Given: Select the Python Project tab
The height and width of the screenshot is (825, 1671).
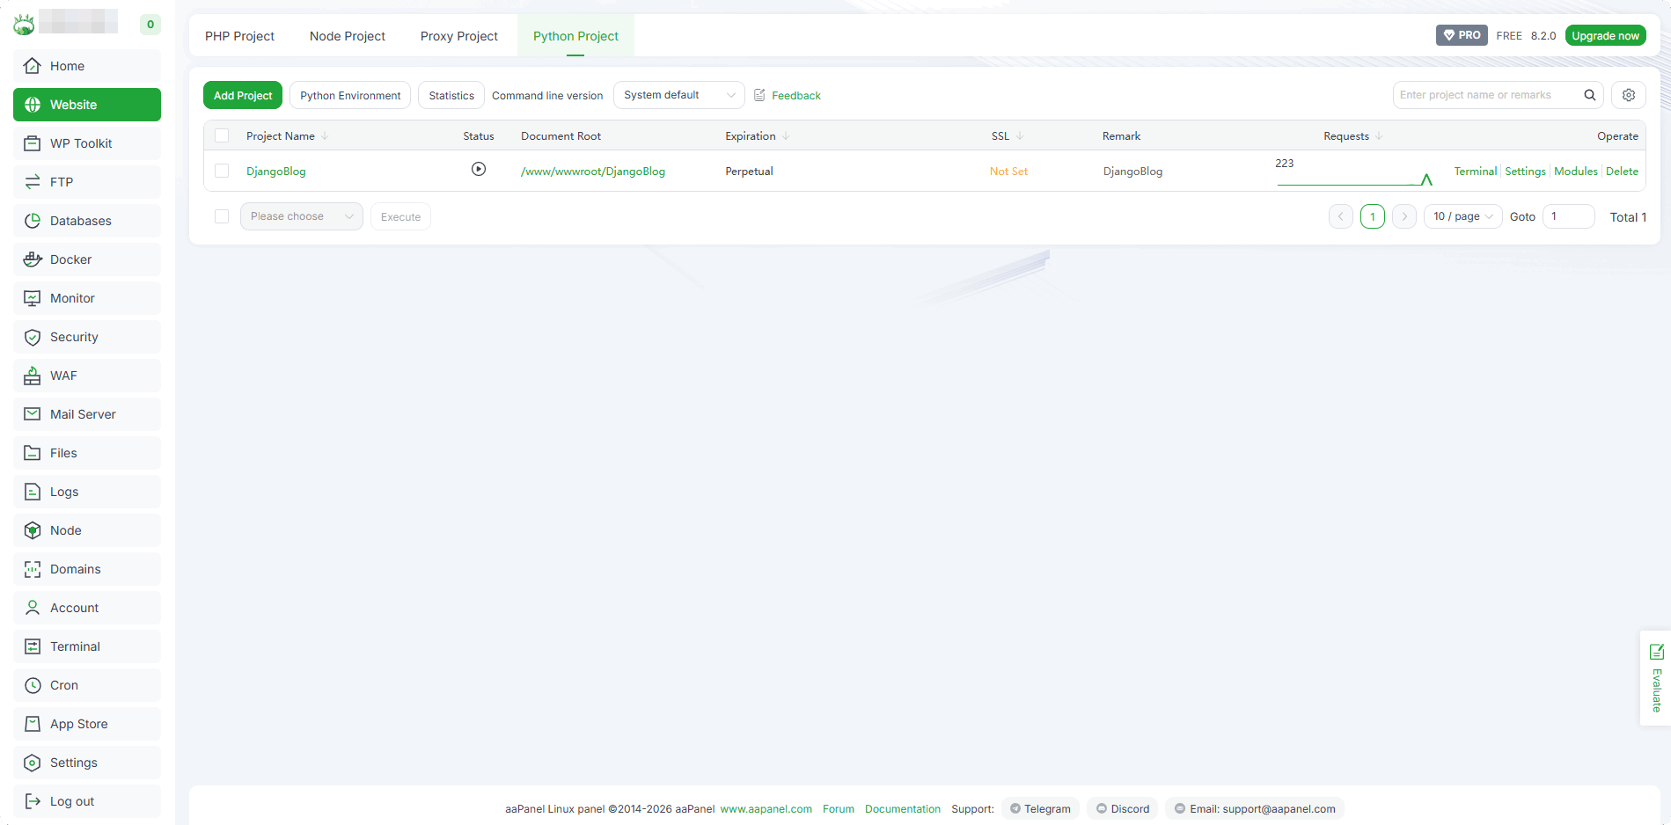Looking at the screenshot, I should [x=575, y=36].
